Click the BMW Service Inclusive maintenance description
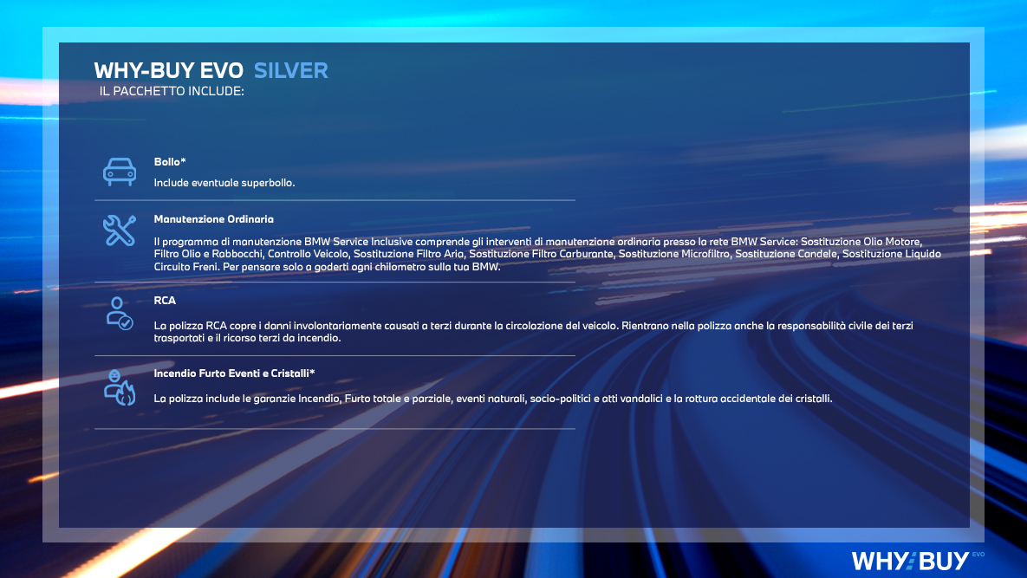This screenshot has width=1027, height=578. (x=547, y=254)
